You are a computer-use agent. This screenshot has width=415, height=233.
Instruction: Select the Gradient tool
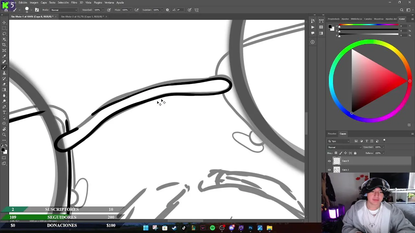(x=4, y=90)
